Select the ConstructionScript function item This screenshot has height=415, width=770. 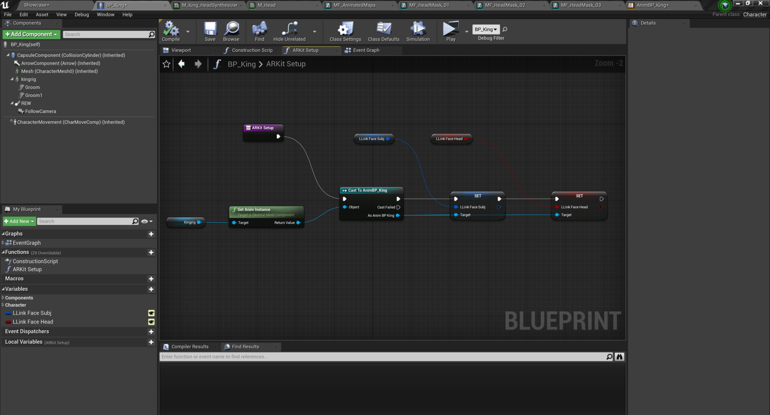(x=35, y=261)
